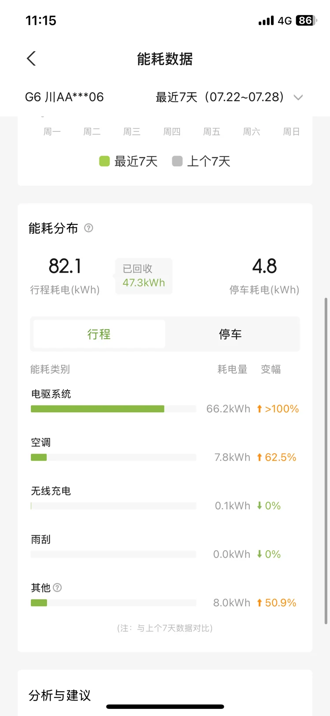The width and height of the screenshot is (330, 716).
Task: Tap help icon next to 其他
Action: 57,587
